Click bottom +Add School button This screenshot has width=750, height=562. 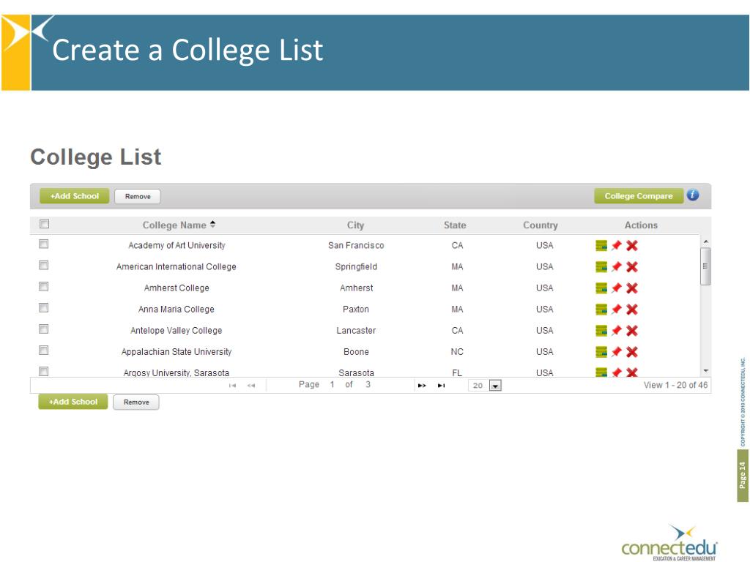point(73,402)
